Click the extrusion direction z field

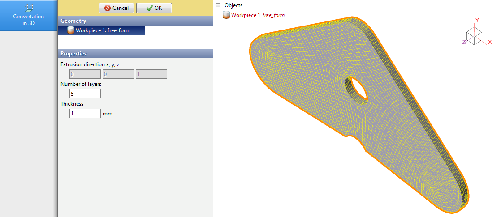click(151, 74)
